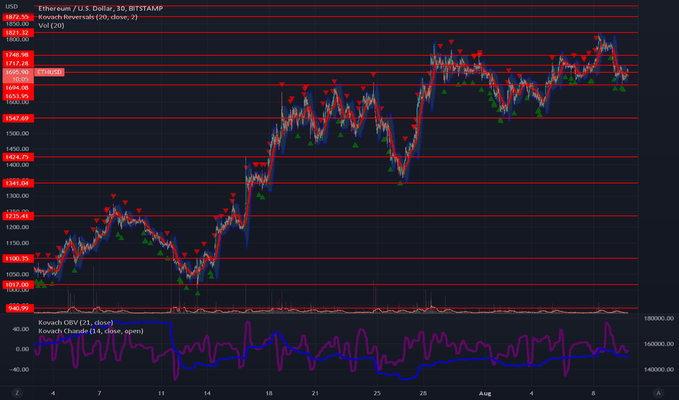Click the -40.00 Chande axis value
The height and width of the screenshot is (400, 679).
(20, 369)
